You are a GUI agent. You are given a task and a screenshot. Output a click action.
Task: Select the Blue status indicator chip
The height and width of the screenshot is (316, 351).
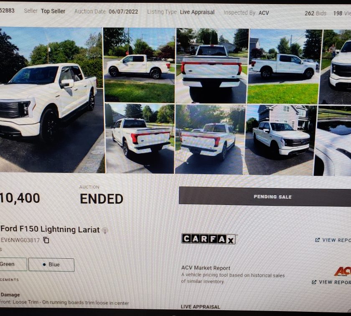tap(51, 265)
